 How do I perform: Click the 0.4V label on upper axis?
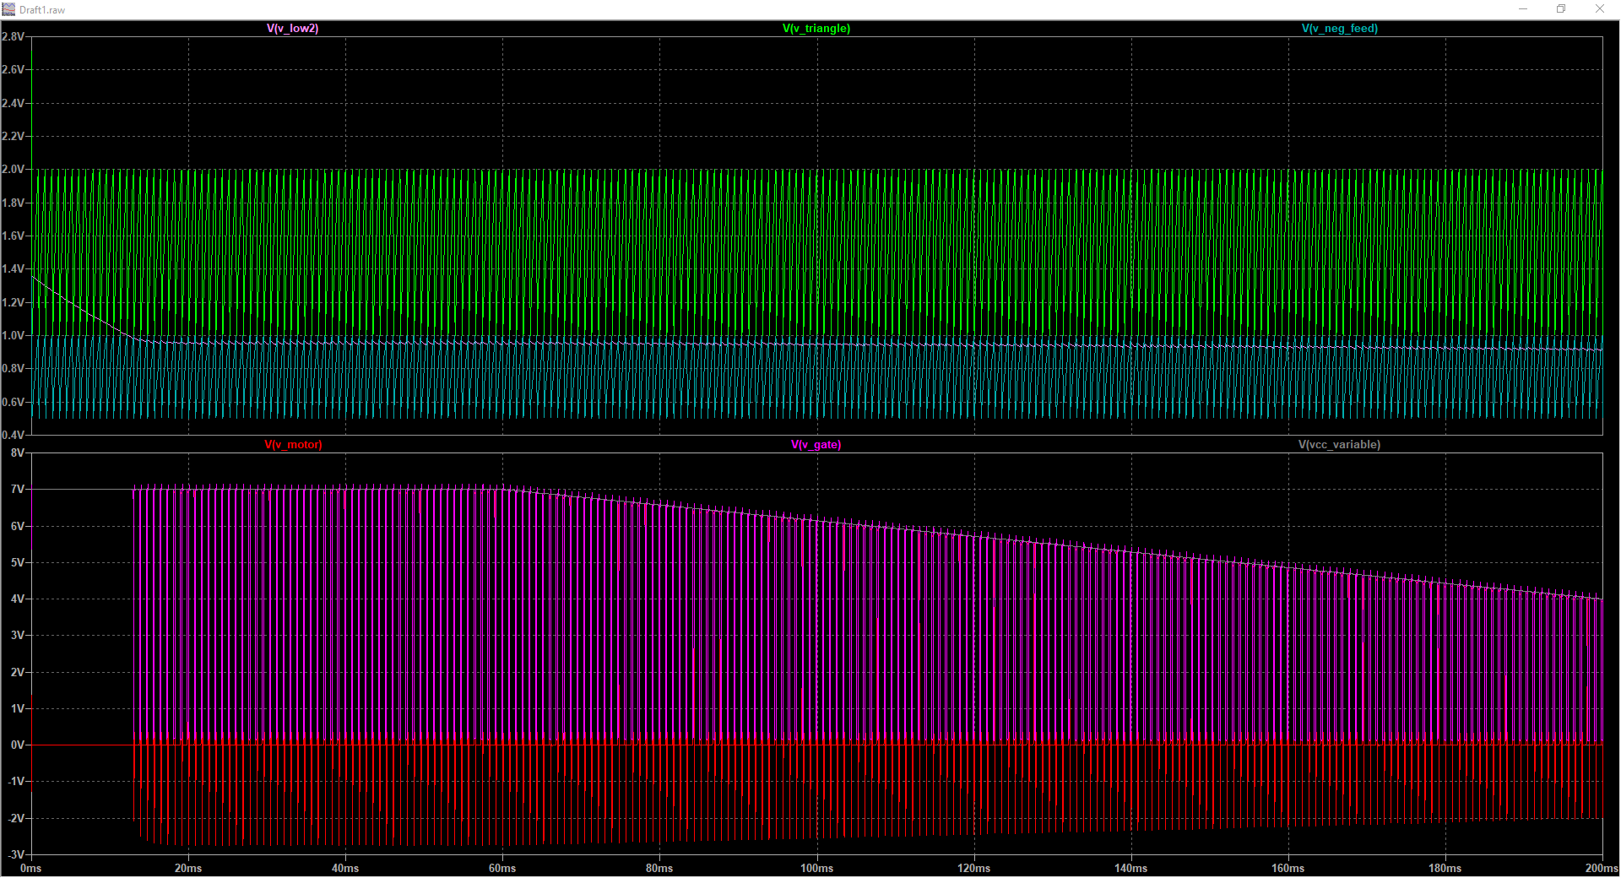(13, 436)
